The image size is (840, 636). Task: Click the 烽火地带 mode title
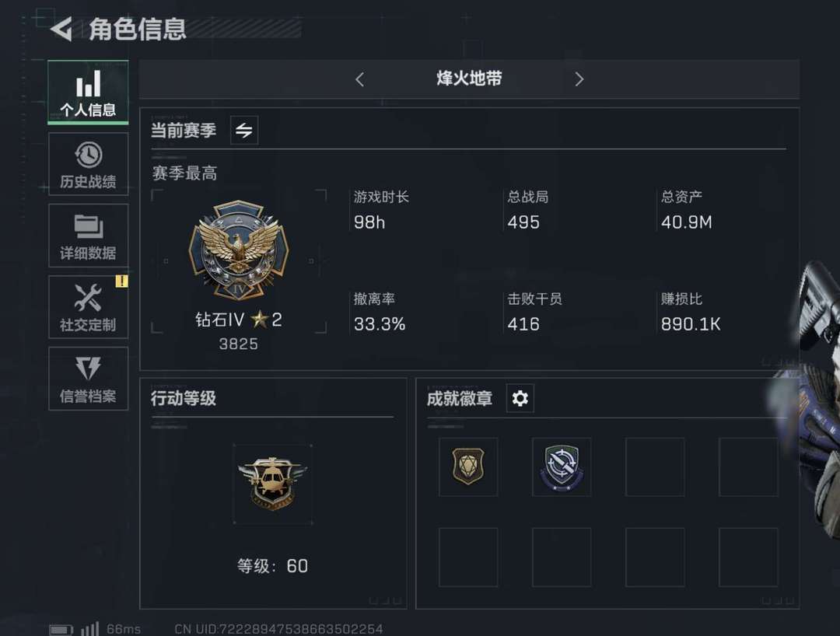tap(469, 79)
